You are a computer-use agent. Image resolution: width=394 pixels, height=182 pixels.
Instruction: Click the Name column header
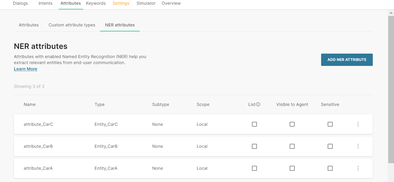tap(30, 104)
